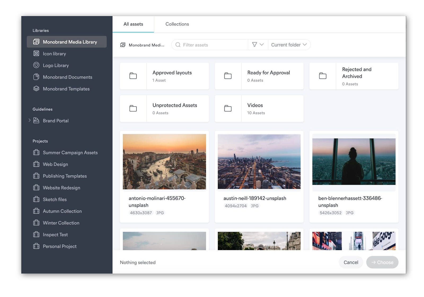Click the Summer Campaign Assets project icon
This screenshot has height=297, width=424.
click(x=36, y=152)
